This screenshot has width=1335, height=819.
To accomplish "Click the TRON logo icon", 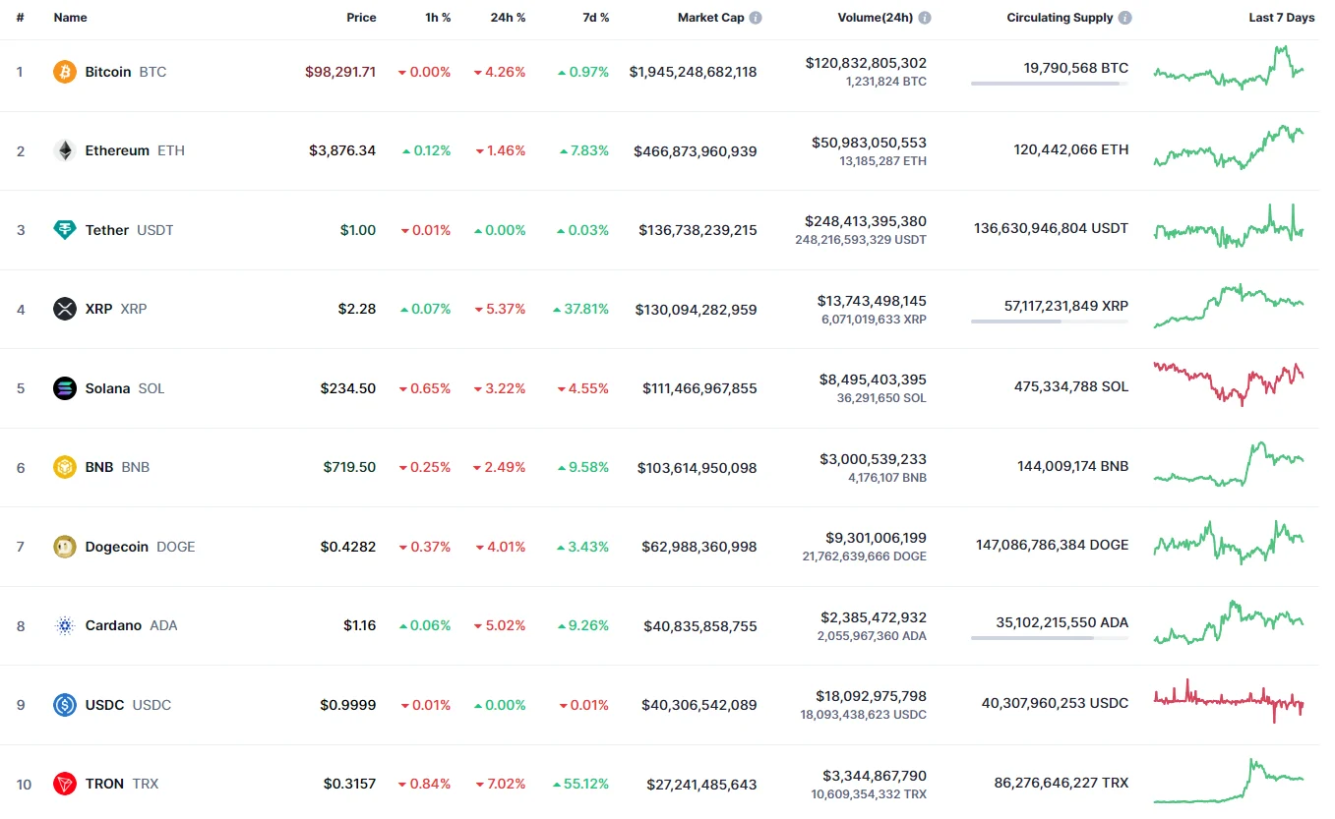I will point(64,784).
